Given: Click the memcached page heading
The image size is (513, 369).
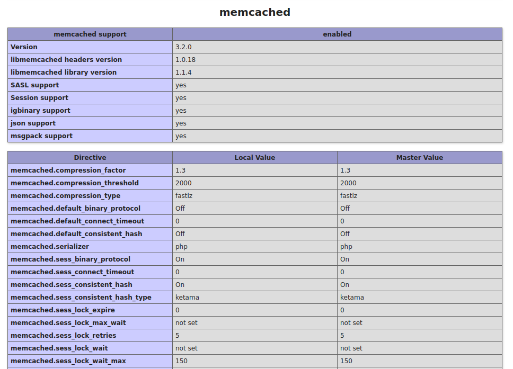Looking at the screenshot, I should [x=254, y=12].
